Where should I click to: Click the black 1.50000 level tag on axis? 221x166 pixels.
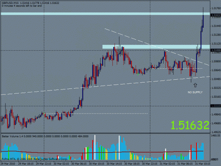pyautogui.click(x=216, y=106)
